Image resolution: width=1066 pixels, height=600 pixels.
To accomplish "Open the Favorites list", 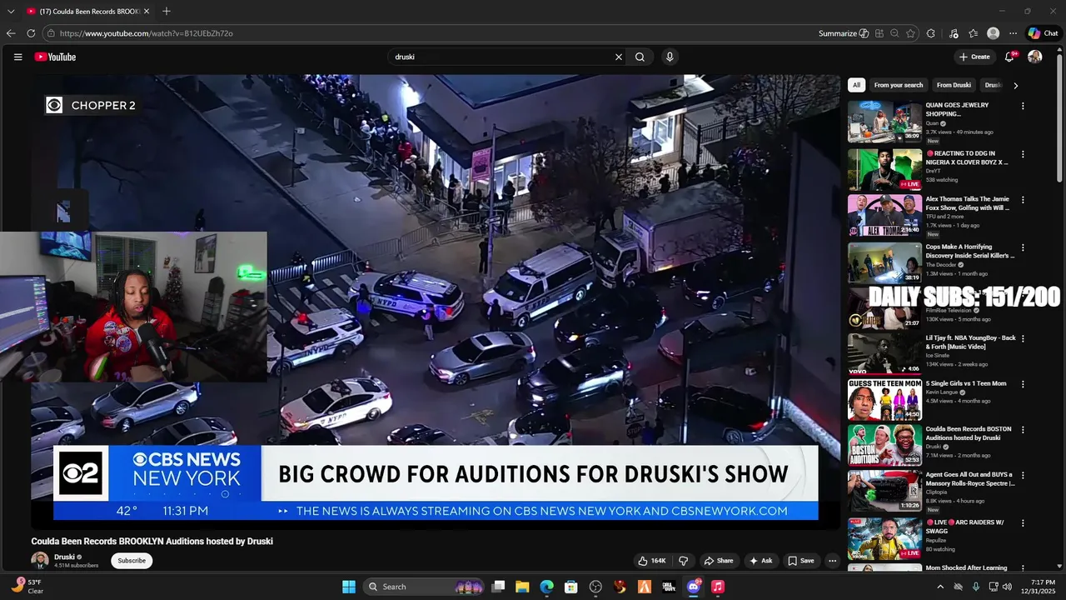I will [974, 33].
